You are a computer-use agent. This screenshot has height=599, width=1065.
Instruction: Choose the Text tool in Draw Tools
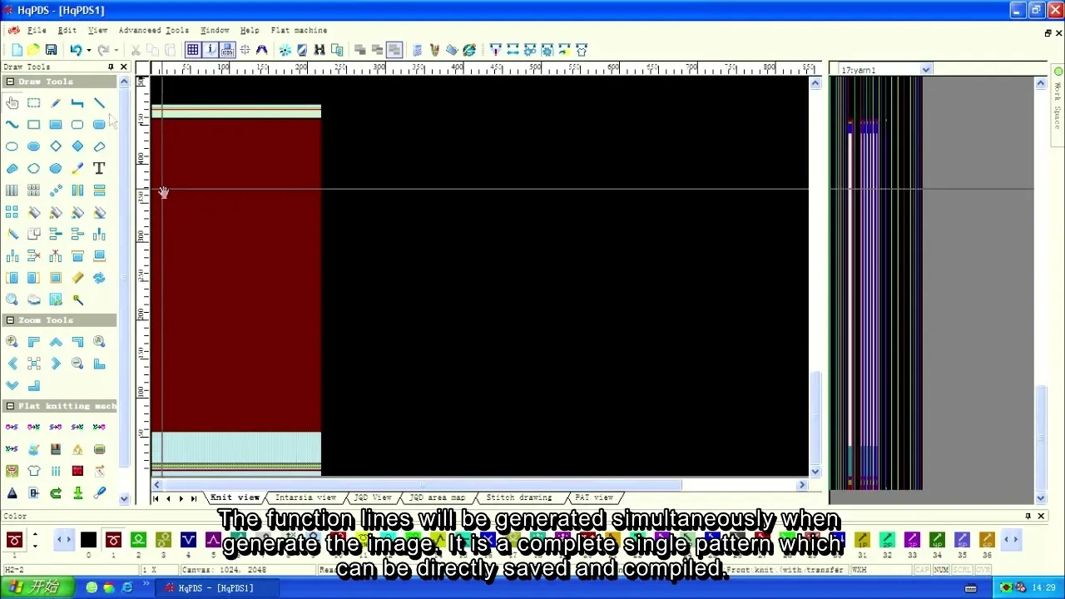click(x=99, y=168)
